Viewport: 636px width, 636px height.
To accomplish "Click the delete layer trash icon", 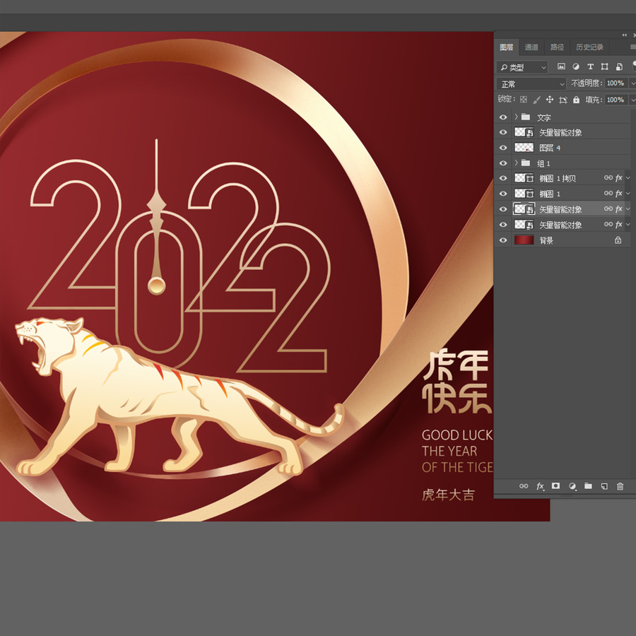I will point(620,486).
